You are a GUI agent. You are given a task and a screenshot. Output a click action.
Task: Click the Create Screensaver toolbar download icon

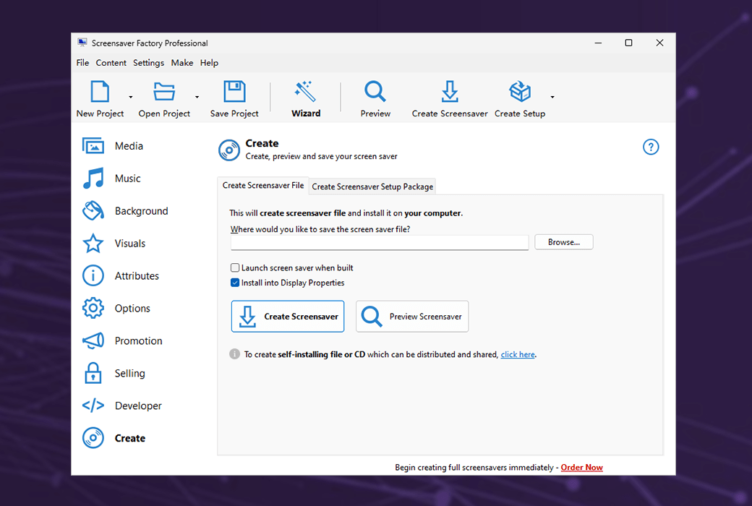click(x=449, y=91)
